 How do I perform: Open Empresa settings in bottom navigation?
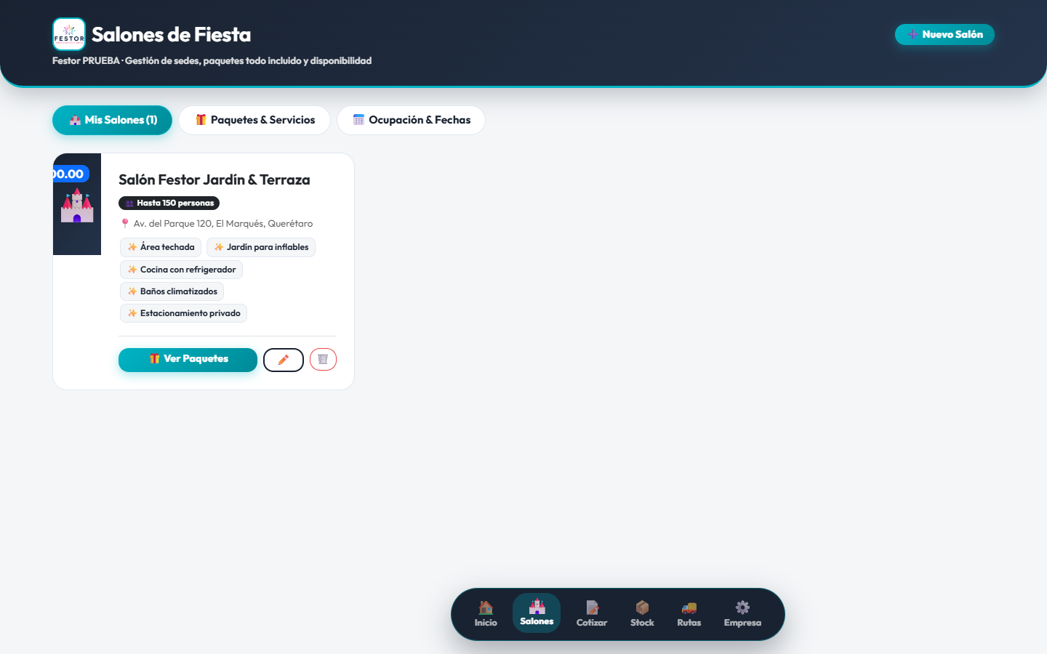tap(742, 613)
